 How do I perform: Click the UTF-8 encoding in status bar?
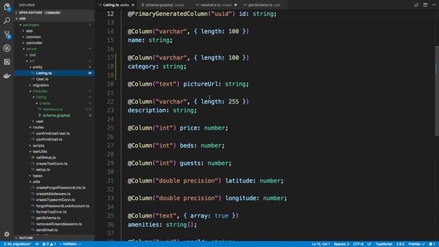pos(358,244)
